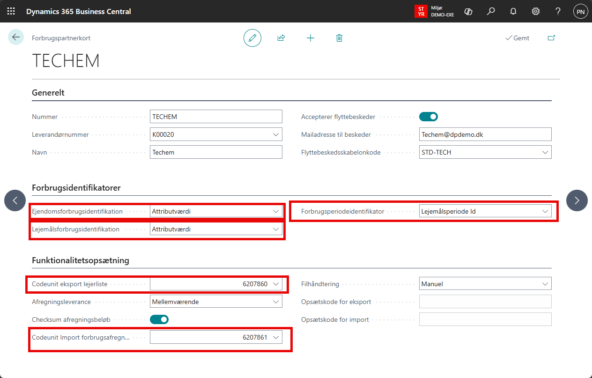Click the trash delete icon
592x378 pixels.
(x=339, y=38)
